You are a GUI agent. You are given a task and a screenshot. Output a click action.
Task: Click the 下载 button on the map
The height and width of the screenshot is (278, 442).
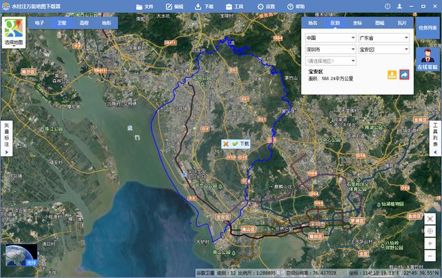[x=242, y=143]
